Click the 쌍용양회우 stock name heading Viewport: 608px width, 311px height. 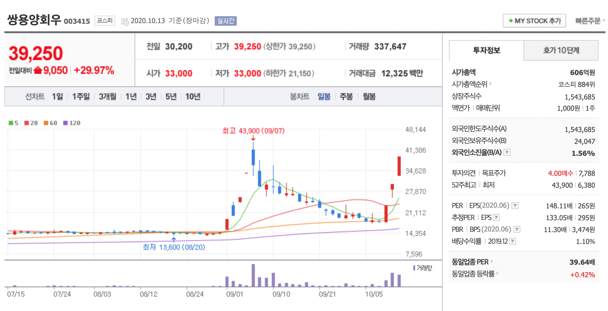(x=34, y=20)
